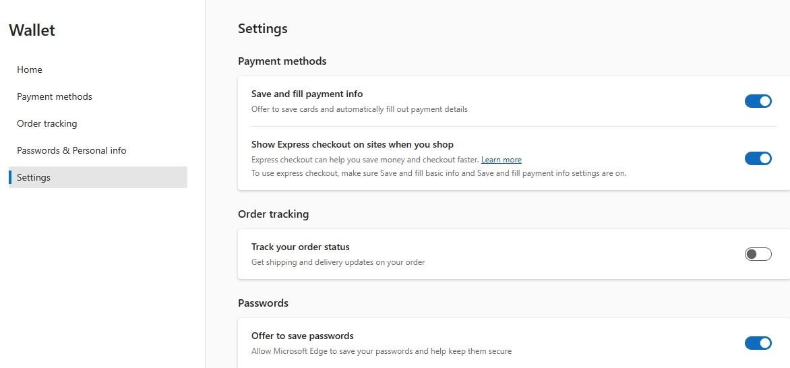The height and width of the screenshot is (368, 790).
Task: Toggle off Offer to save passwords
Action: tap(758, 343)
